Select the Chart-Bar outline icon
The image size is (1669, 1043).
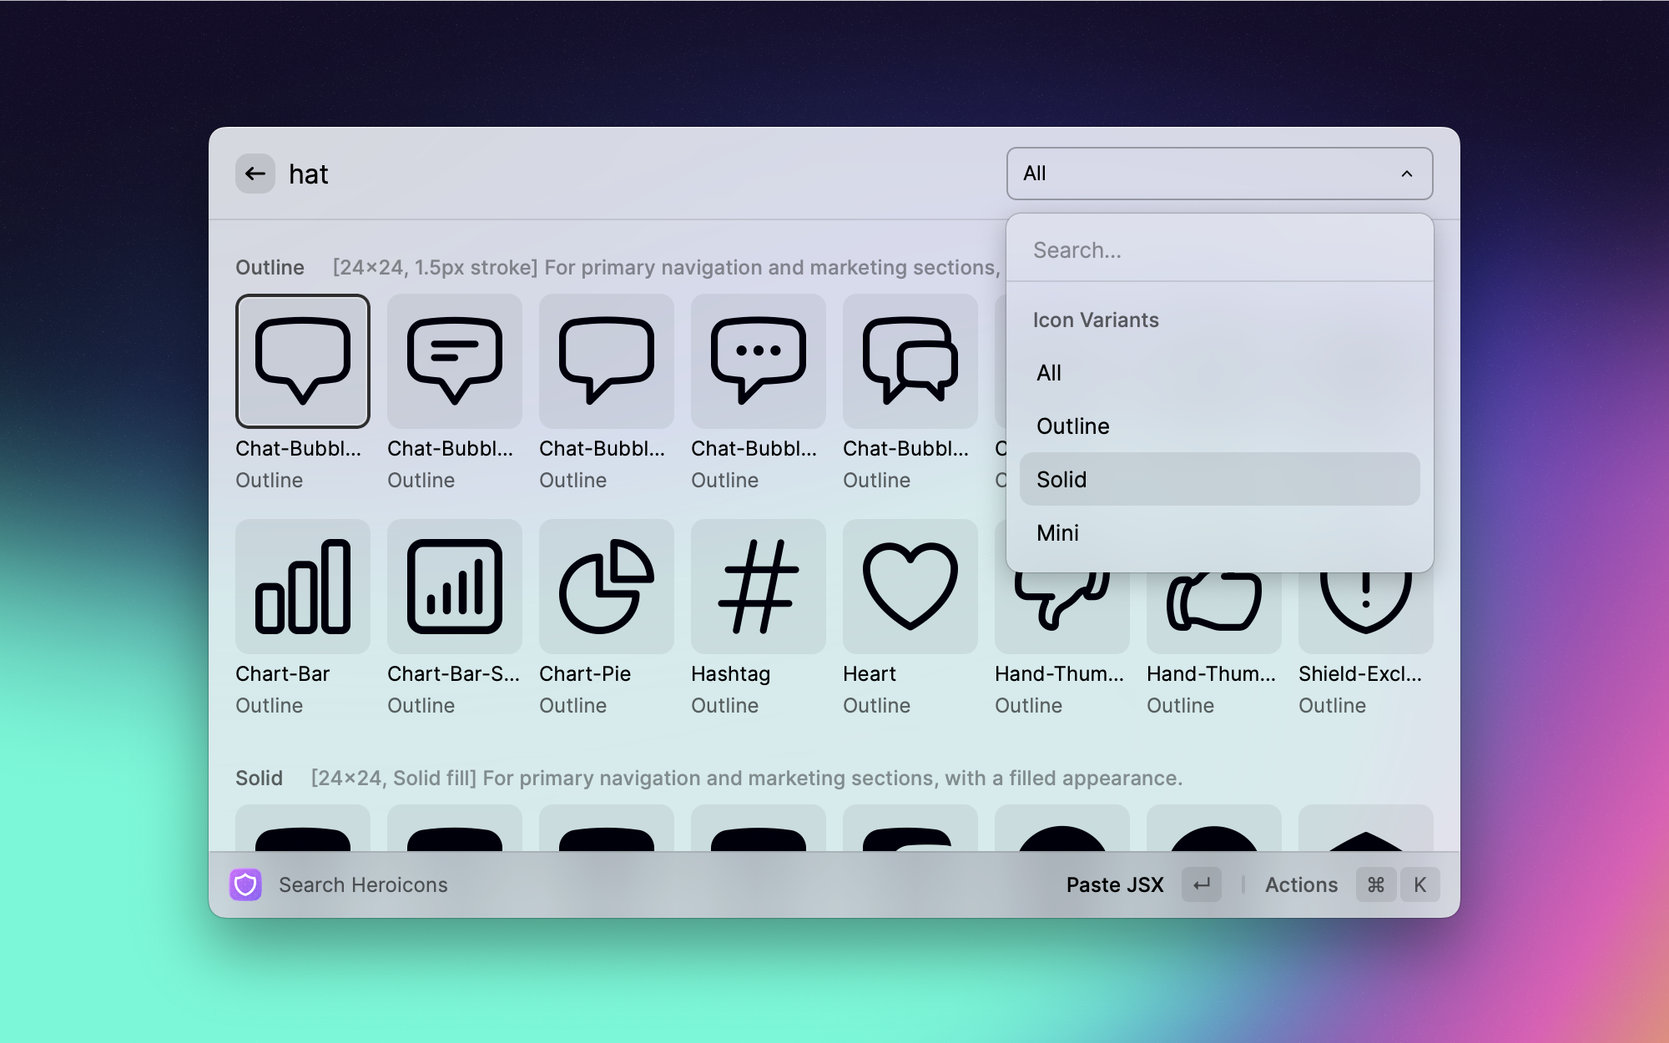pyautogui.click(x=303, y=587)
